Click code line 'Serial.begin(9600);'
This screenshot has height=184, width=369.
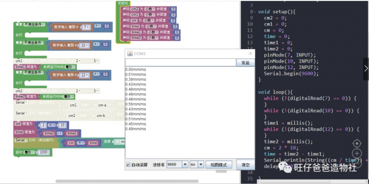291,73
